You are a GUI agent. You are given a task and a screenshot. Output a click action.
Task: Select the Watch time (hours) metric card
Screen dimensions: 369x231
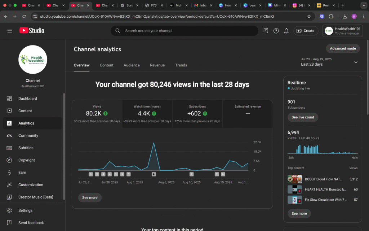pos(147,113)
